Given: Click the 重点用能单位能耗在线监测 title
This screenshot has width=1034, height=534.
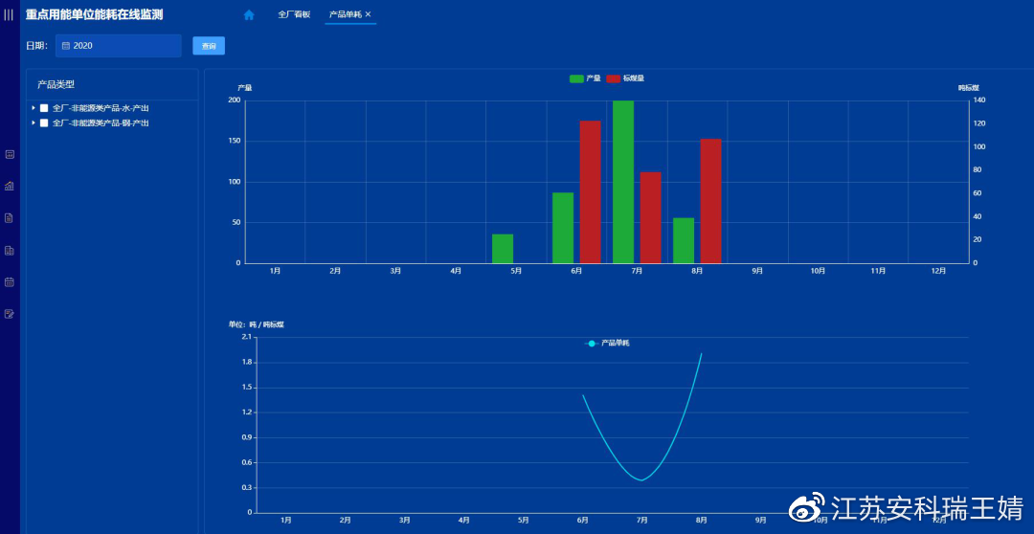Looking at the screenshot, I should pos(94,14).
